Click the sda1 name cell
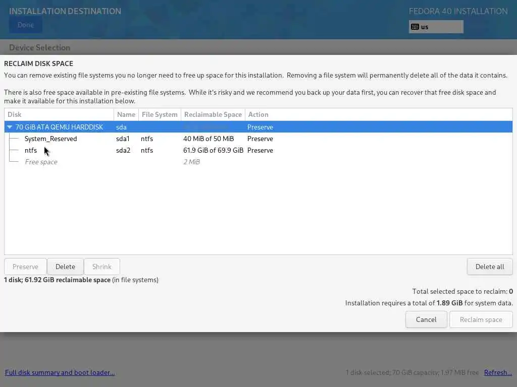The image size is (517, 387). pos(123,139)
